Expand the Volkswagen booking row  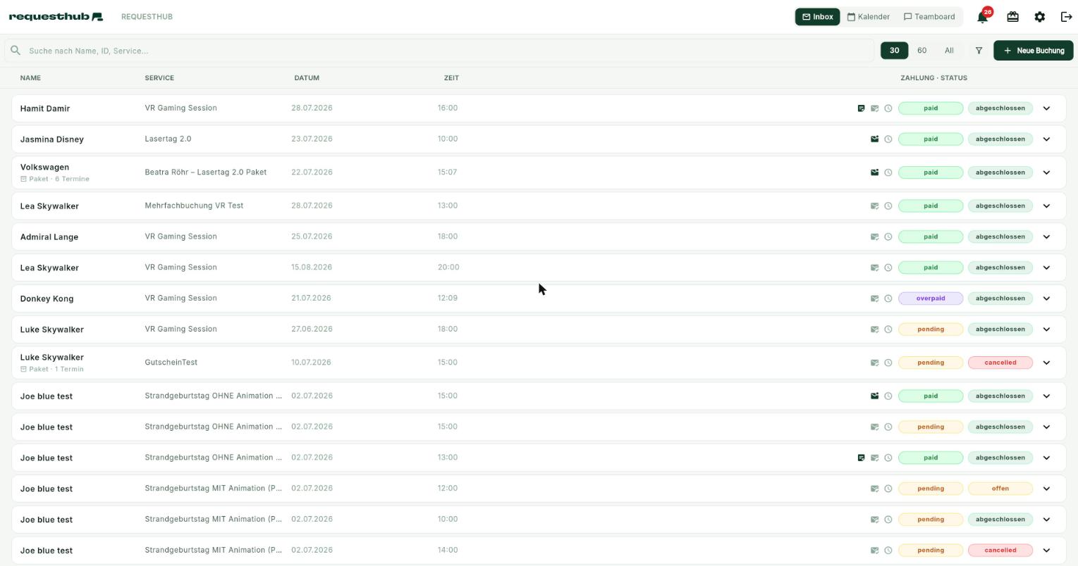tap(1046, 172)
